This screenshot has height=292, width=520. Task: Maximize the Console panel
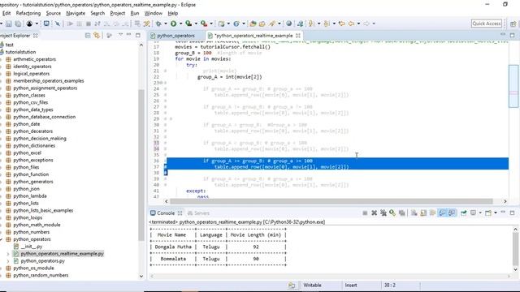tap(512, 213)
